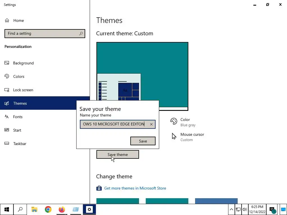
Task: Click the Start tiles sidebar icon
Action: pyautogui.click(x=7, y=130)
